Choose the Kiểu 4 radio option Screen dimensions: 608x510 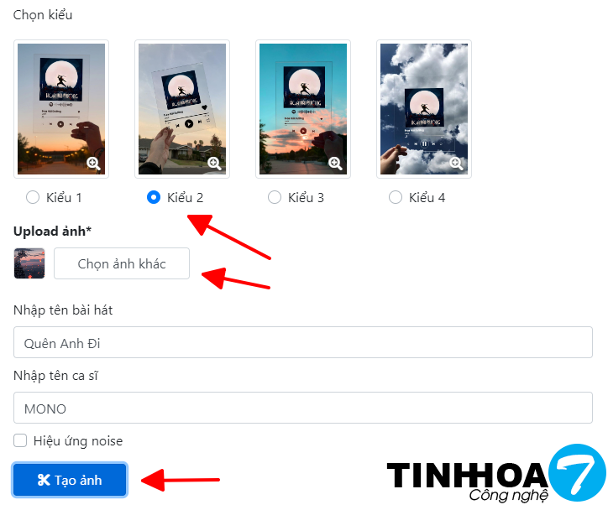click(396, 197)
